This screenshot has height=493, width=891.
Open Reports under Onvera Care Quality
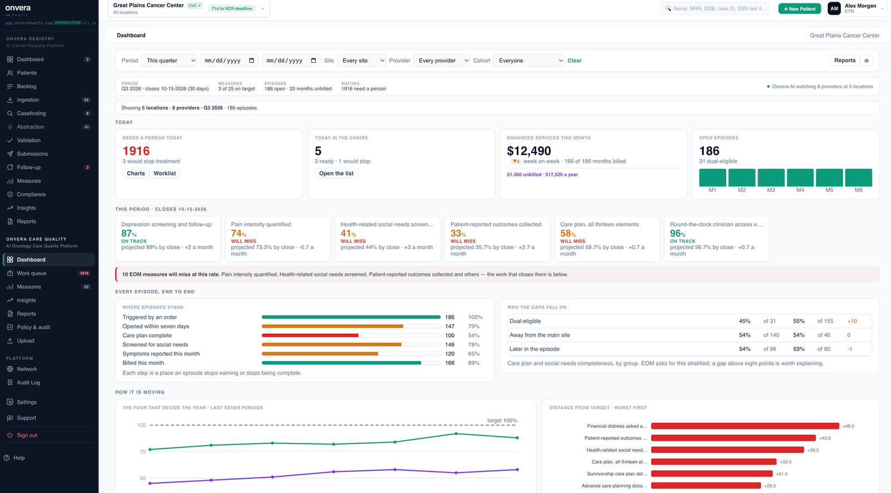[x=49, y=314]
